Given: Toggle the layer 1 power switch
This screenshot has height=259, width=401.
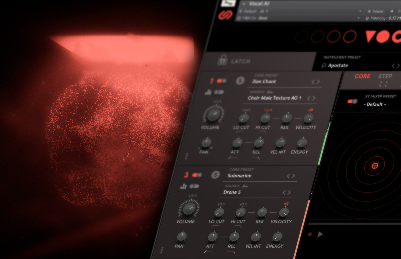Looking at the screenshot, I should pos(222,81).
